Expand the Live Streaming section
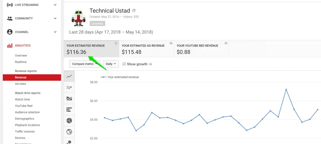 click(x=55, y=5)
